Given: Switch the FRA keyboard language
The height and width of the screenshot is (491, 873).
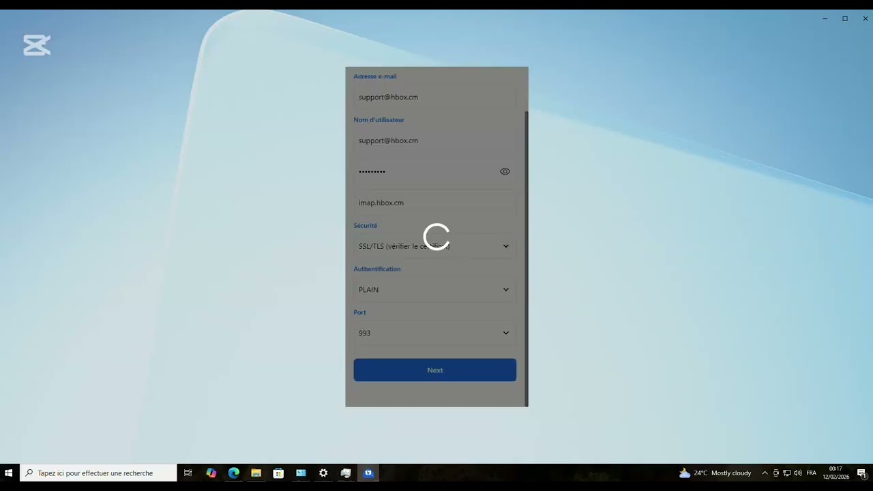Looking at the screenshot, I should point(812,473).
